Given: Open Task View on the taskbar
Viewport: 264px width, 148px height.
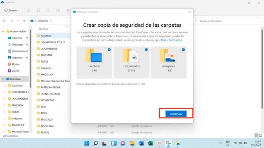Looking at the screenshot, I should [x=105, y=143].
